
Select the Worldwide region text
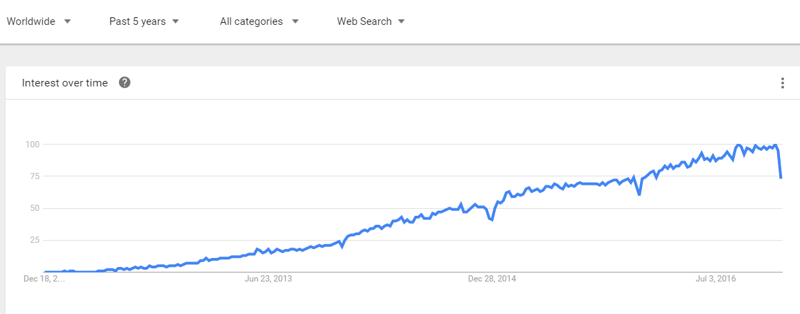click(x=31, y=21)
